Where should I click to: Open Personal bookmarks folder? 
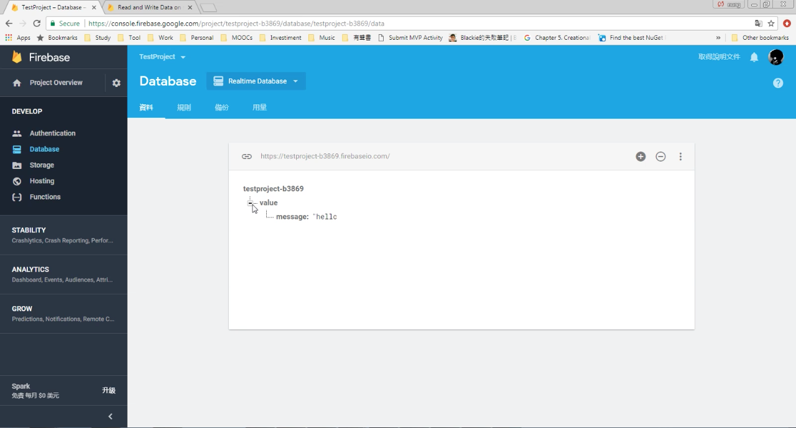(x=197, y=38)
